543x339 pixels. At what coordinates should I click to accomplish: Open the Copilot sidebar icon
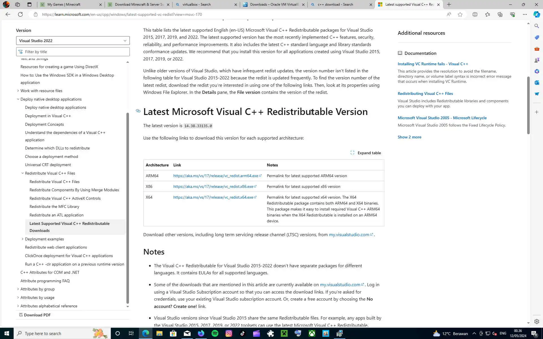point(536,14)
